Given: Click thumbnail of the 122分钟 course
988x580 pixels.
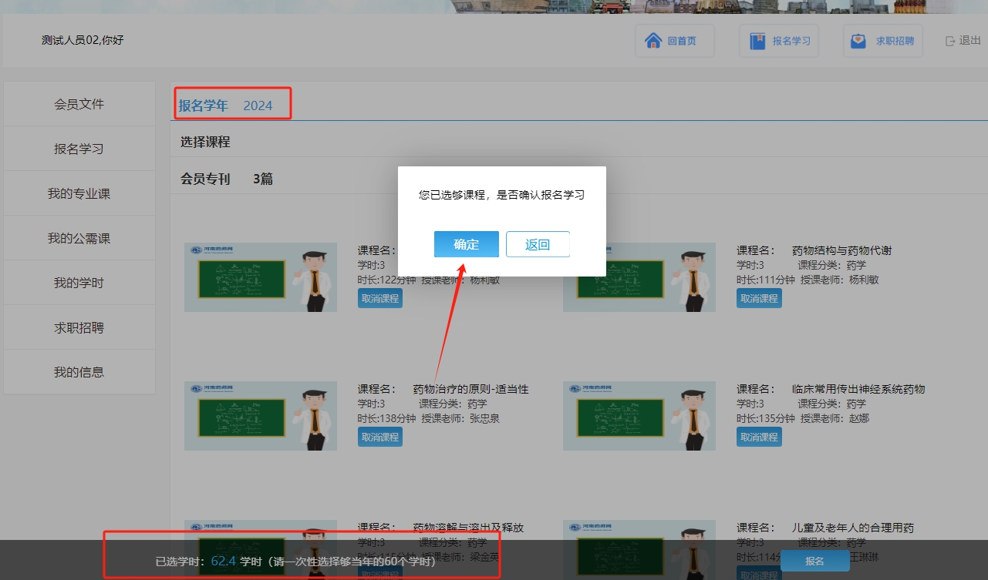Looking at the screenshot, I should coord(261,277).
